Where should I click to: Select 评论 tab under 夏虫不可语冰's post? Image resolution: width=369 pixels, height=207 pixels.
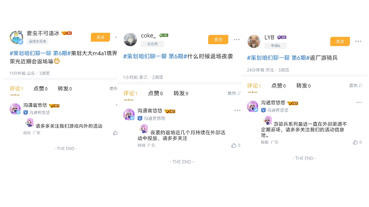click(x=16, y=89)
